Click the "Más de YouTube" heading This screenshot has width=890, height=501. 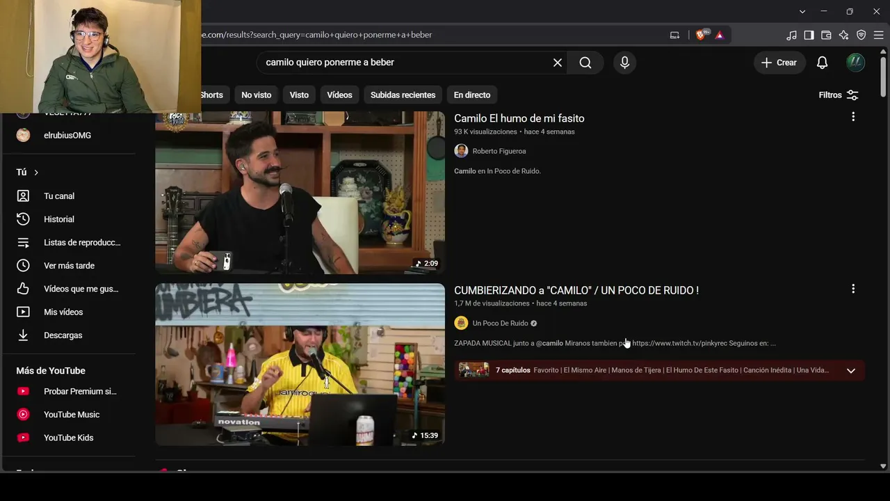pyautogui.click(x=51, y=371)
